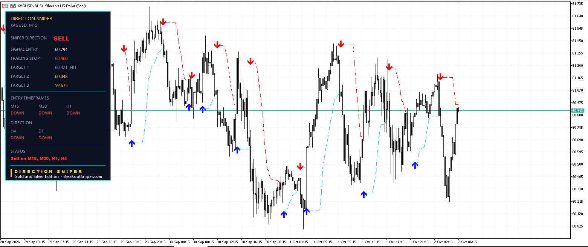Open the BreakoutSniper.com link in panel footer
The height and width of the screenshot is (247, 588).
(x=82, y=176)
